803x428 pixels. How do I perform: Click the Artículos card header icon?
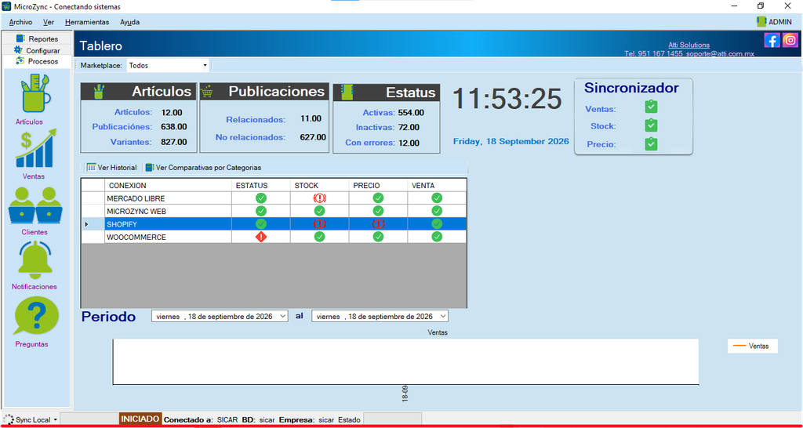[99, 92]
